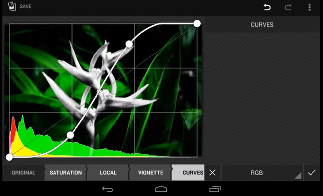Select the white curve endpoint top right
Image resolution: width=323 pixels, height=196 pixels.
pos(197,23)
